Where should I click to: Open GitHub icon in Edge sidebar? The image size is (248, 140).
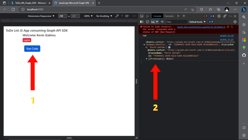tap(244, 55)
